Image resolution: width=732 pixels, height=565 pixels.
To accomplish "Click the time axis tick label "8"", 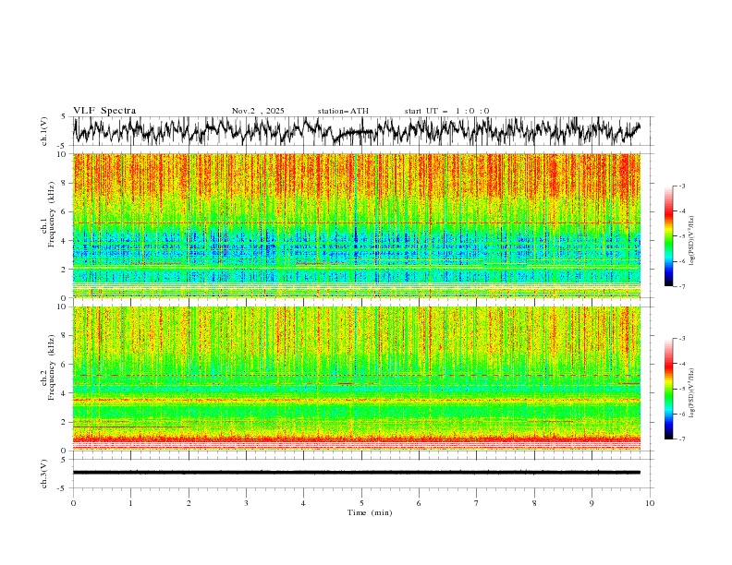I will pos(534,503).
